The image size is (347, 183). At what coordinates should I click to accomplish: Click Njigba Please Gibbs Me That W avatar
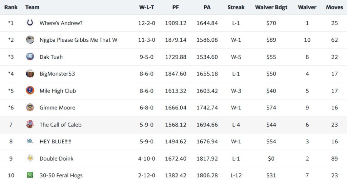[30, 40]
